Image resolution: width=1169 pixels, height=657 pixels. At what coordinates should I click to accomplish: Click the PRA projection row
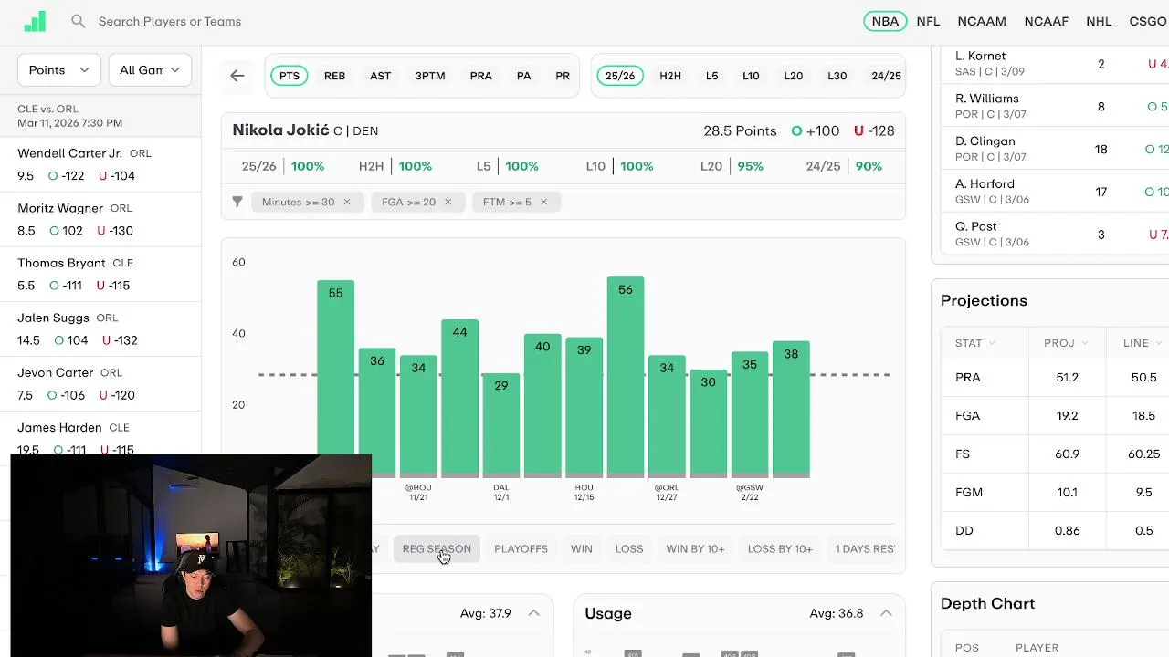point(1055,377)
